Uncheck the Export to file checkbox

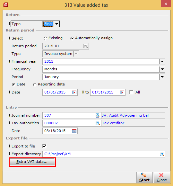coord(44,146)
